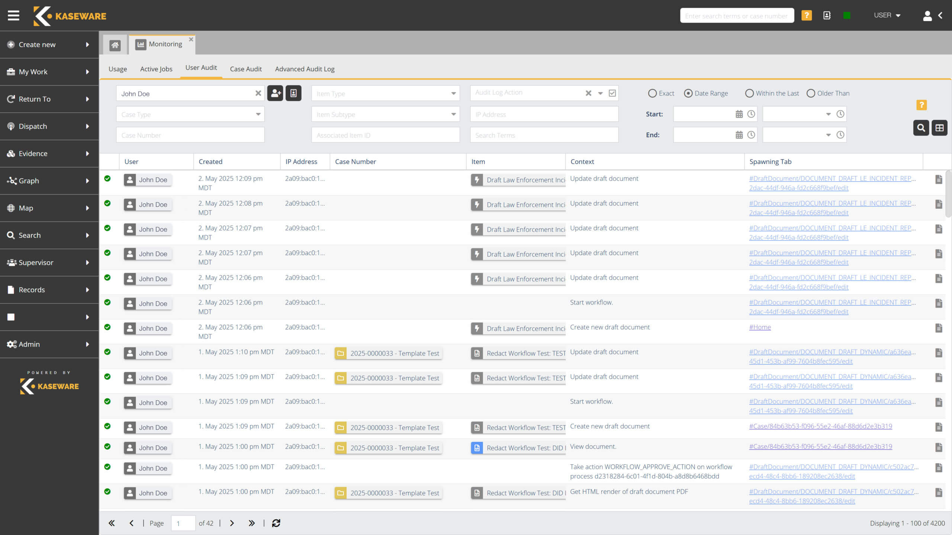Close the Monitoring tab
952x535 pixels.
191,39
